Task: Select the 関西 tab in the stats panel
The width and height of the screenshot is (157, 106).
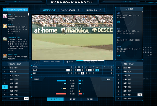Action: pos(108,79)
